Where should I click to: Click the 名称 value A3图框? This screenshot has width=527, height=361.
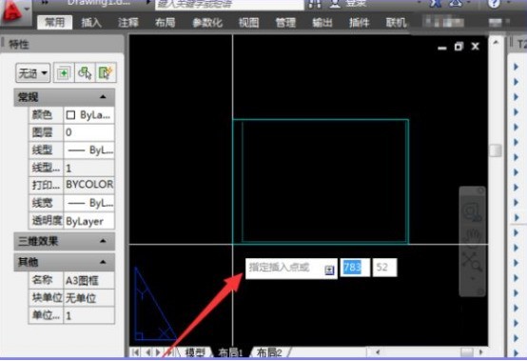88,280
